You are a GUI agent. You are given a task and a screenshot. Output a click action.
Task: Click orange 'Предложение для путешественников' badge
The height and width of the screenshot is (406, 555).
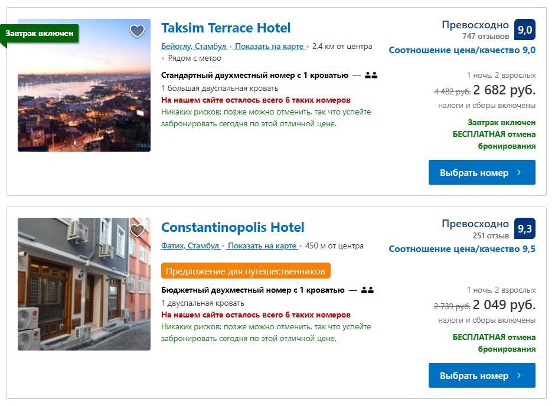(x=246, y=271)
